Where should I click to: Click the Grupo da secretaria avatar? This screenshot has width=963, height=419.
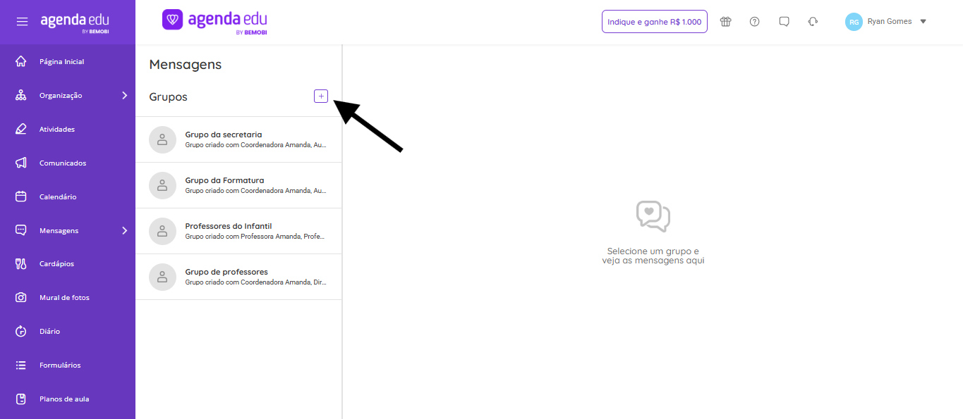(x=162, y=139)
